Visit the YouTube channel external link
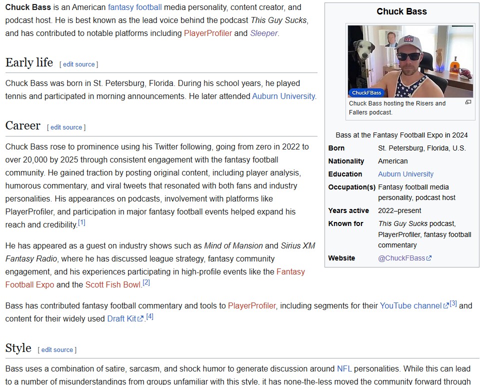 tap(414, 305)
